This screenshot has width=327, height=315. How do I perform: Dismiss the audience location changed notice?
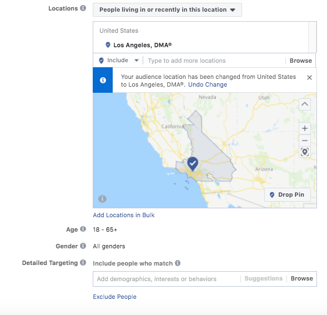pos(309,78)
